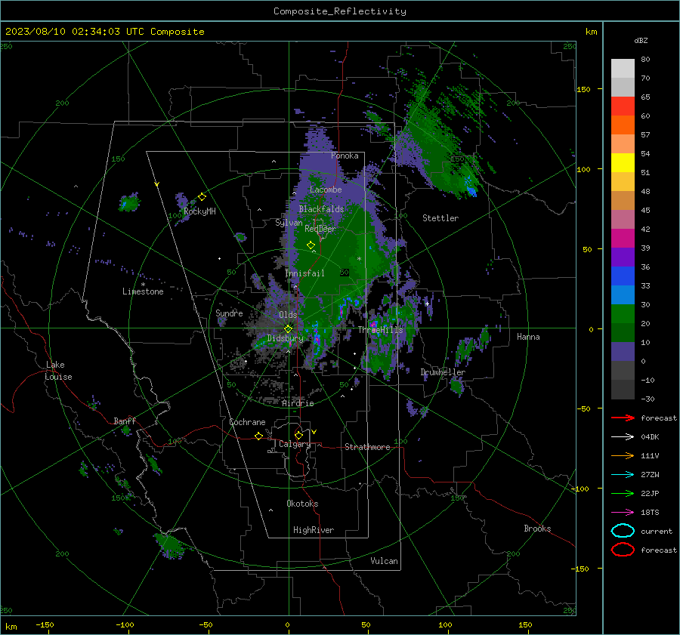680x635 pixels.
Task: Click the orange 111V arrow icon
Action: tap(623, 455)
